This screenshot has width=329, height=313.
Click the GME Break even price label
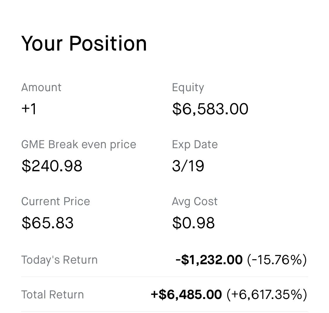(79, 144)
